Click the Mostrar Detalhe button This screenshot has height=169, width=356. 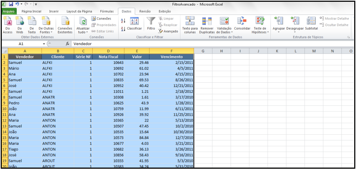[x=334, y=18]
